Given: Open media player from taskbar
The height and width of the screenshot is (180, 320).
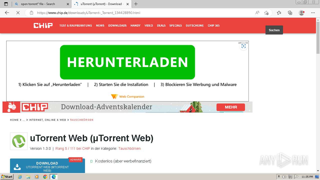Looking at the screenshot, I should point(37,177).
